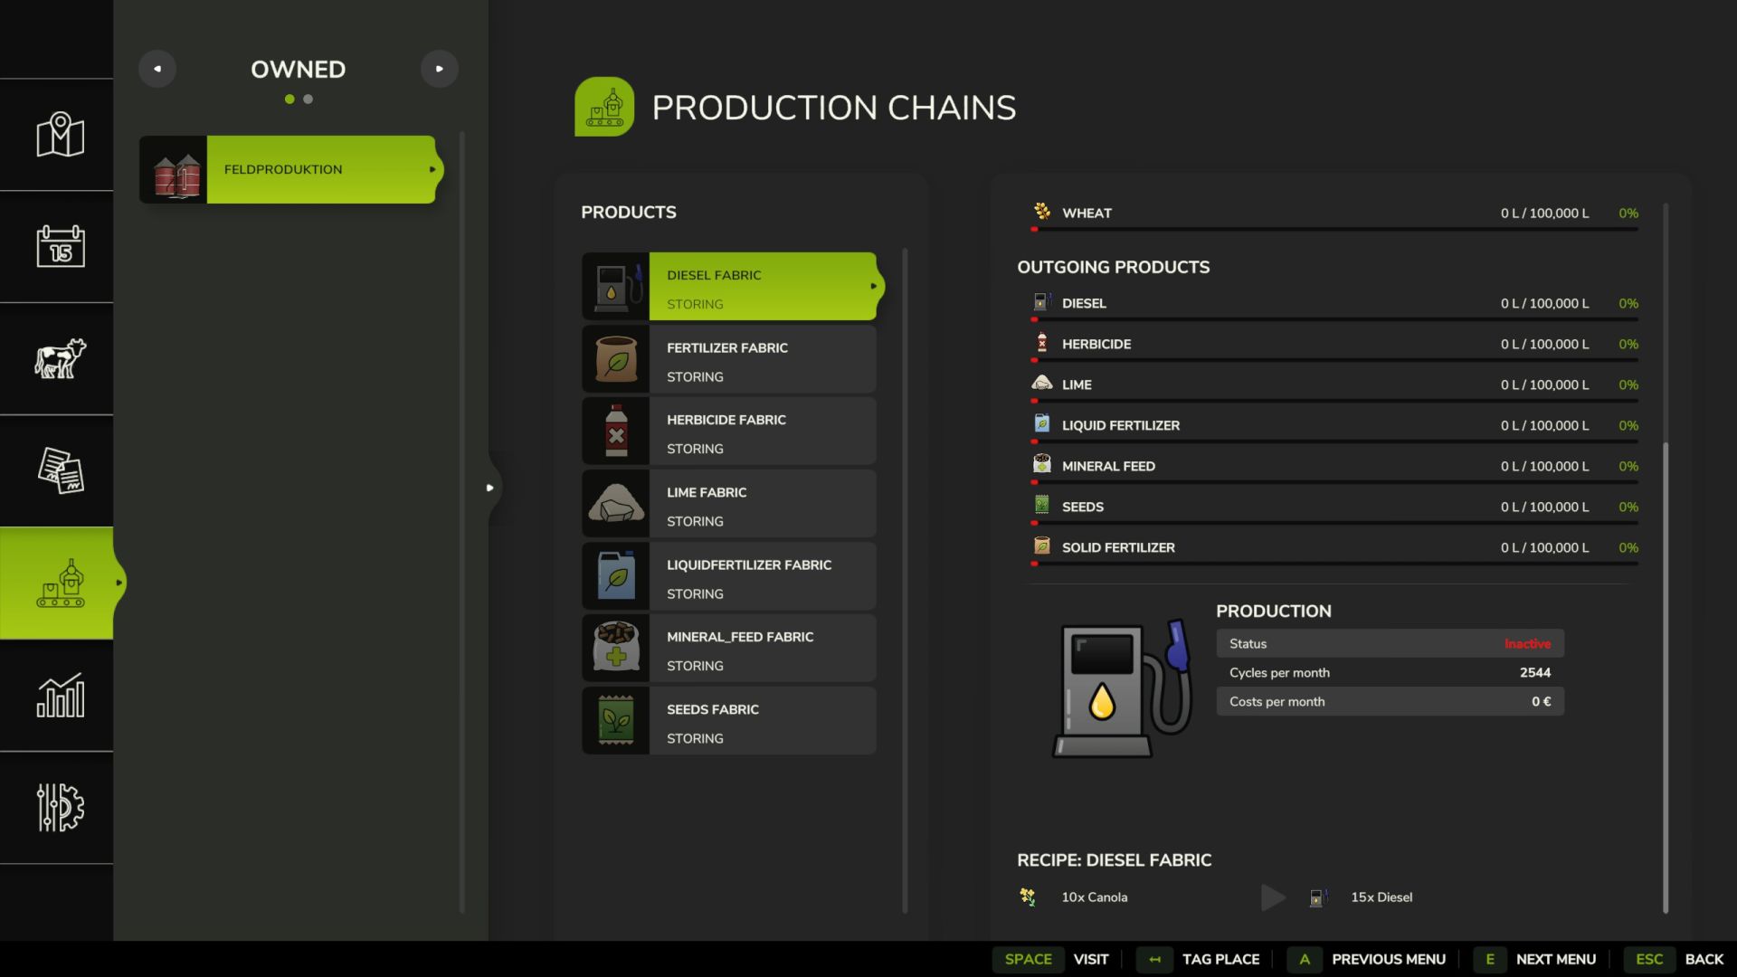This screenshot has width=1737, height=977.
Task: Click the Herbicide Fabric bottle icon
Action: click(616, 431)
